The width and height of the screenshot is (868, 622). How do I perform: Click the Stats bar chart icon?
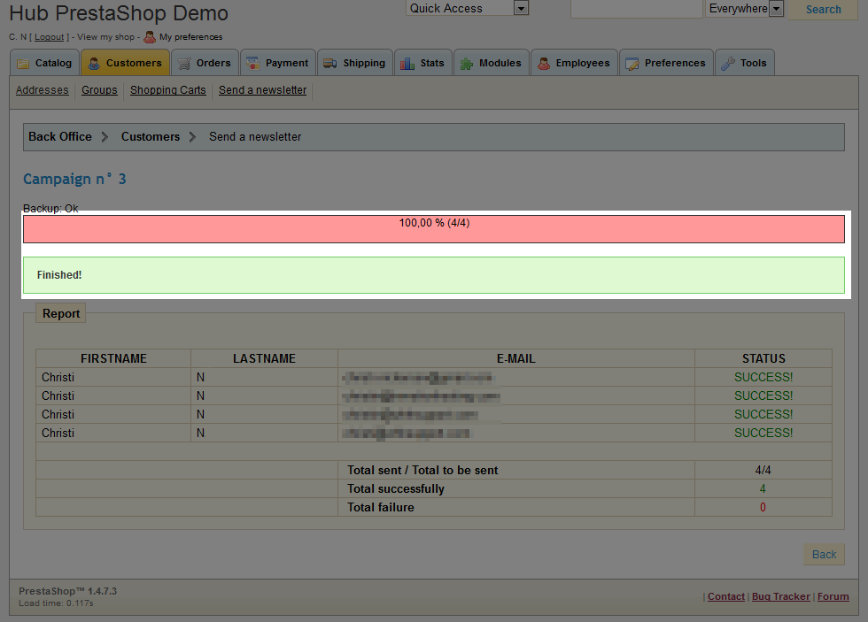click(x=407, y=64)
